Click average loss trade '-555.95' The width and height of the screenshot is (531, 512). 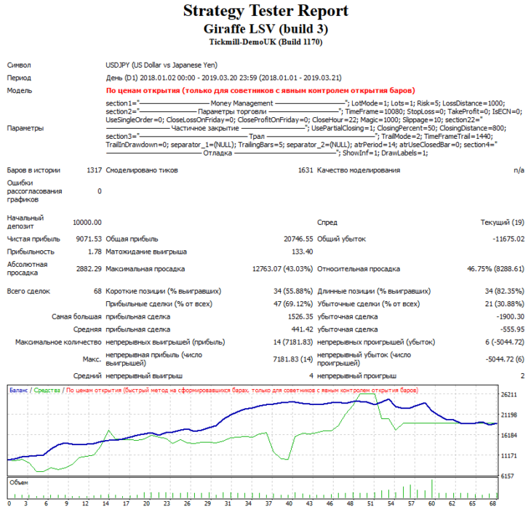(512, 329)
